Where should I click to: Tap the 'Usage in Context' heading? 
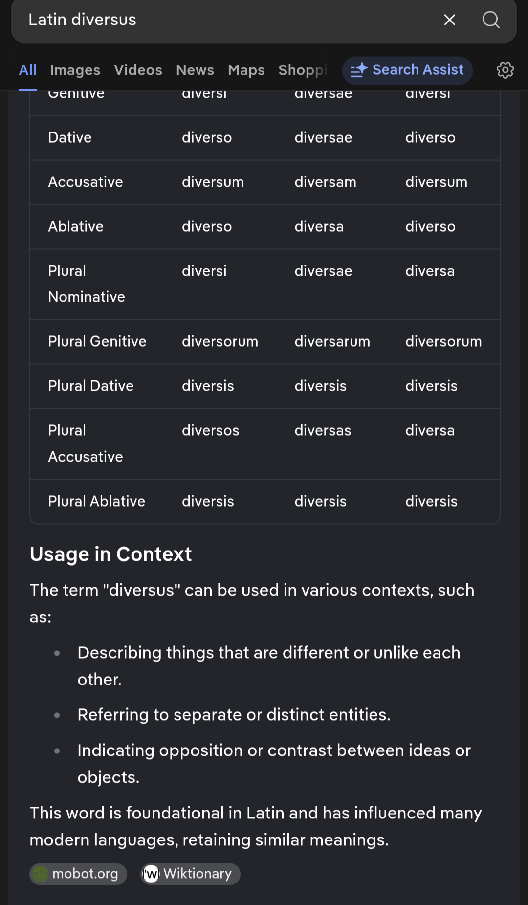pyautogui.click(x=111, y=554)
